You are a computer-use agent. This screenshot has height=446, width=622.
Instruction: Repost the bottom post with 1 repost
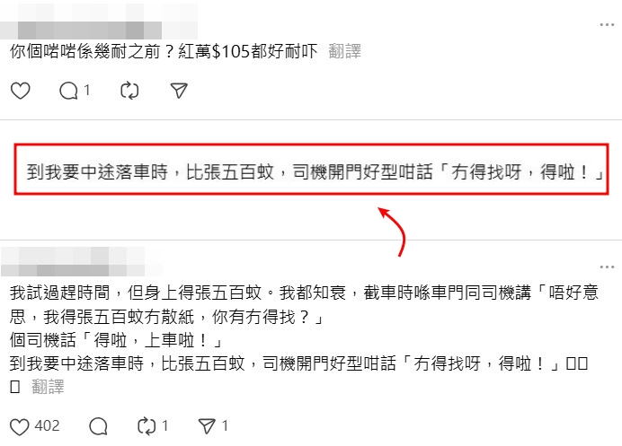(x=147, y=426)
